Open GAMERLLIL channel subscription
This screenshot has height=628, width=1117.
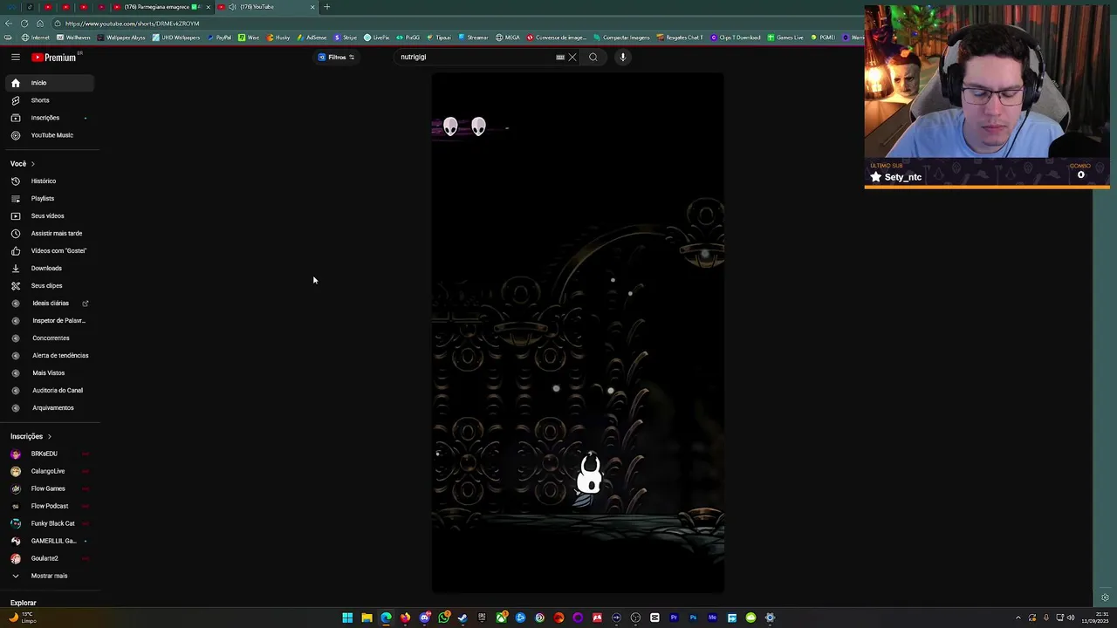[x=48, y=541]
